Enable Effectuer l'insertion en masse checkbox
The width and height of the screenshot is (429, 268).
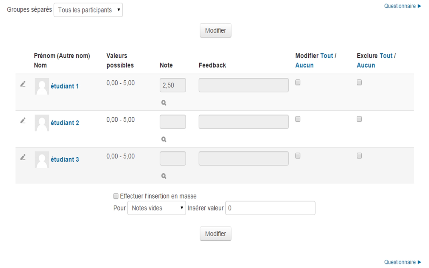click(116, 196)
